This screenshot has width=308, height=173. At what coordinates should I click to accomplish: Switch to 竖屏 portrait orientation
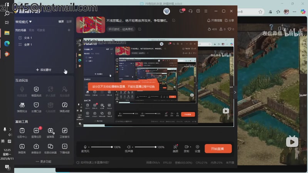pos(69,22)
